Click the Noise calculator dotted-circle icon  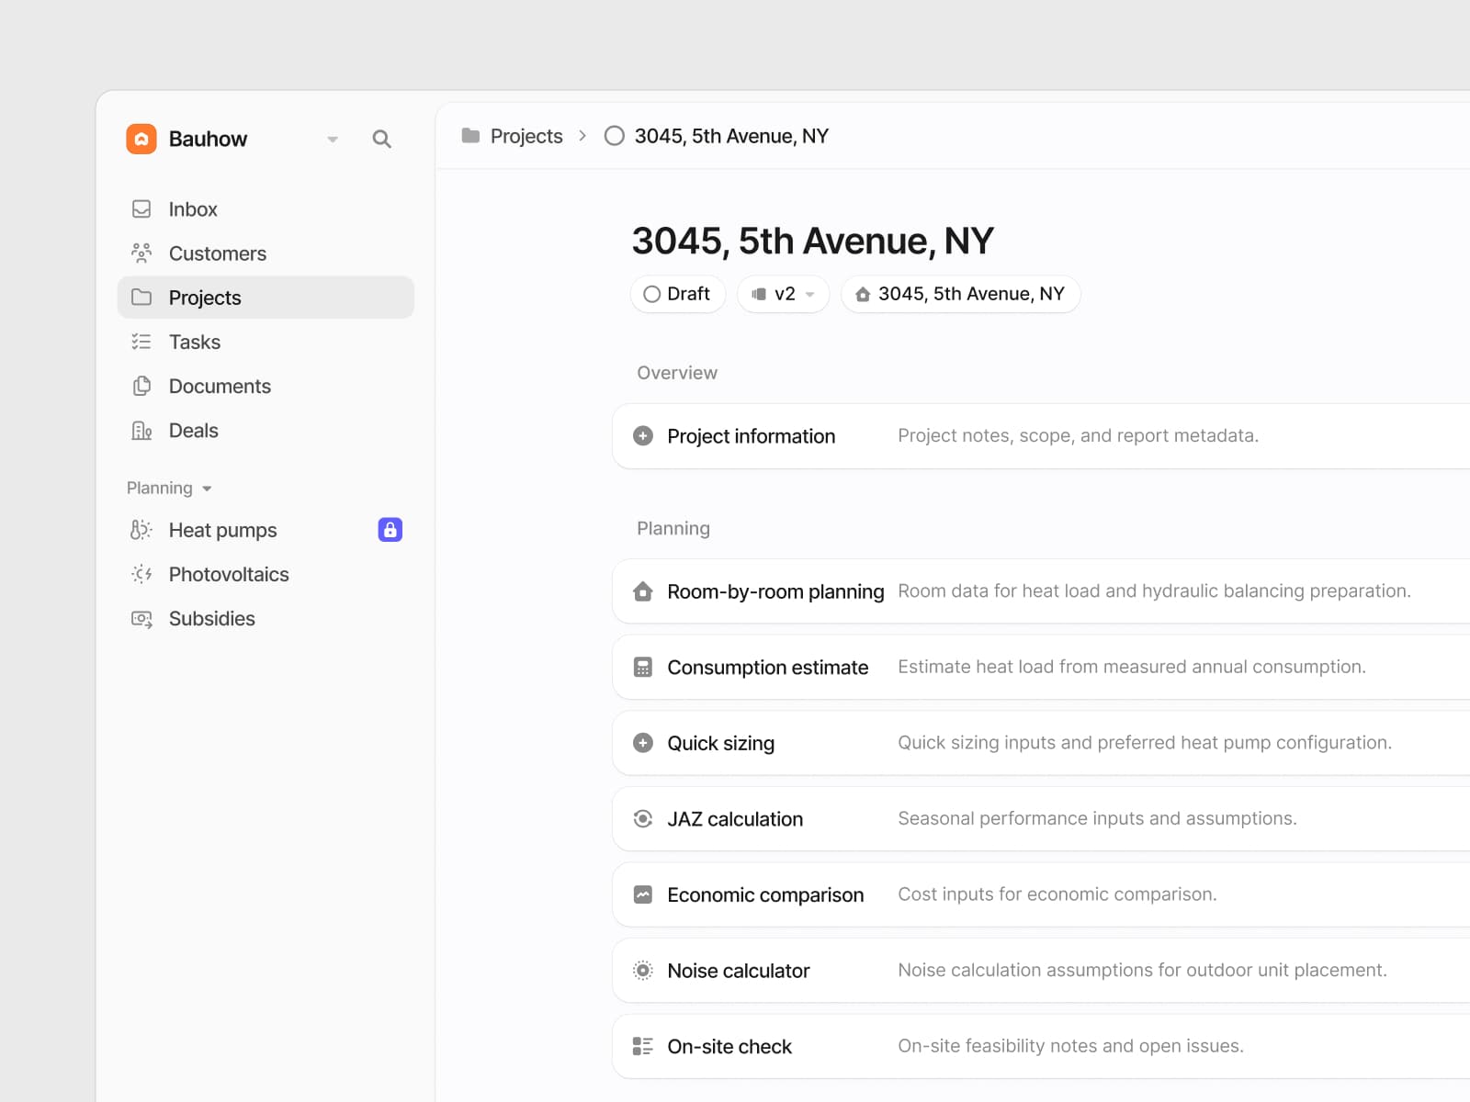[x=643, y=971]
